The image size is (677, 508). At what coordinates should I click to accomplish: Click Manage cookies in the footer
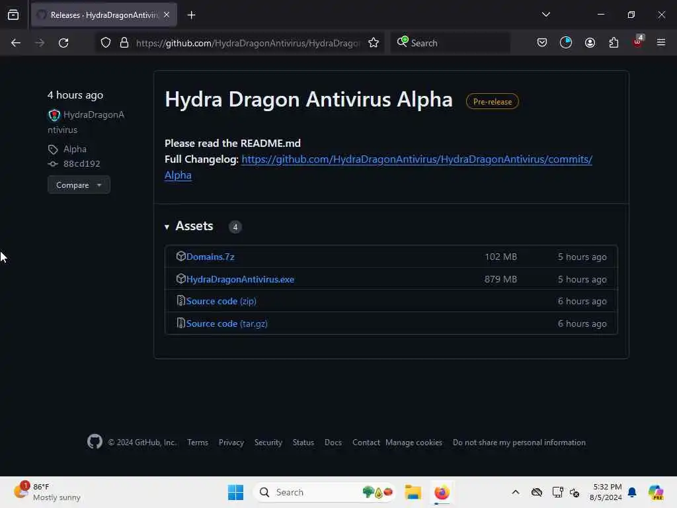(414, 443)
